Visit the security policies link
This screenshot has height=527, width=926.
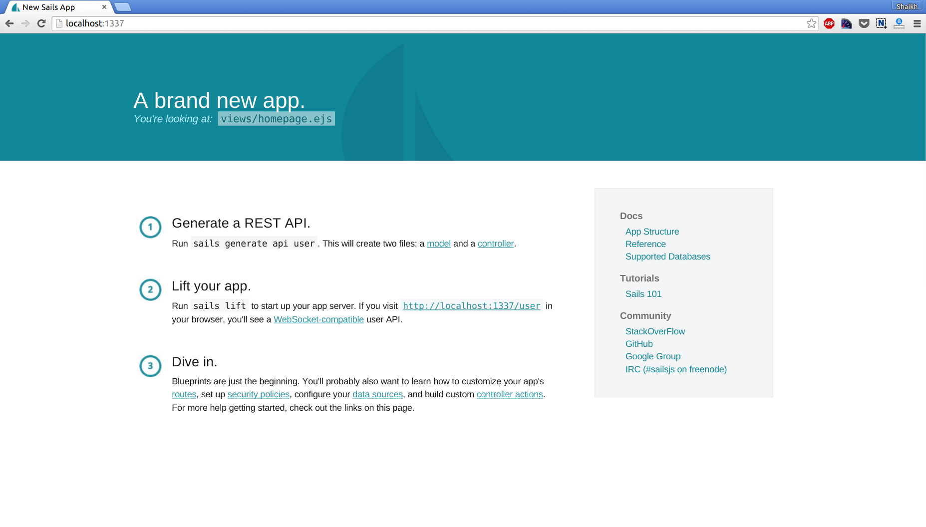[x=258, y=394]
